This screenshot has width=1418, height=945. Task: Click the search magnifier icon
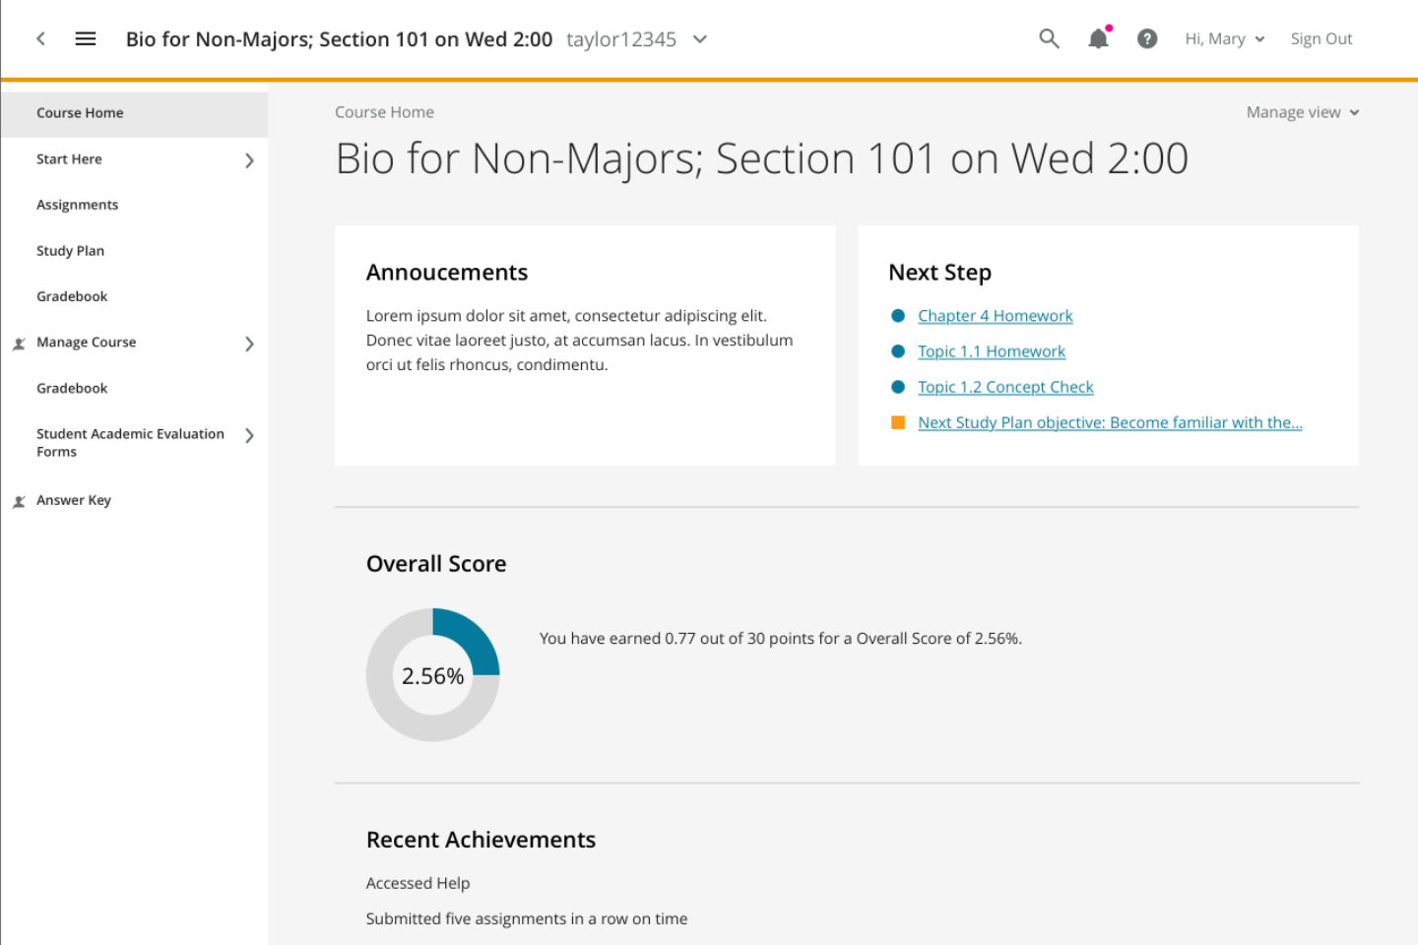tap(1049, 38)
